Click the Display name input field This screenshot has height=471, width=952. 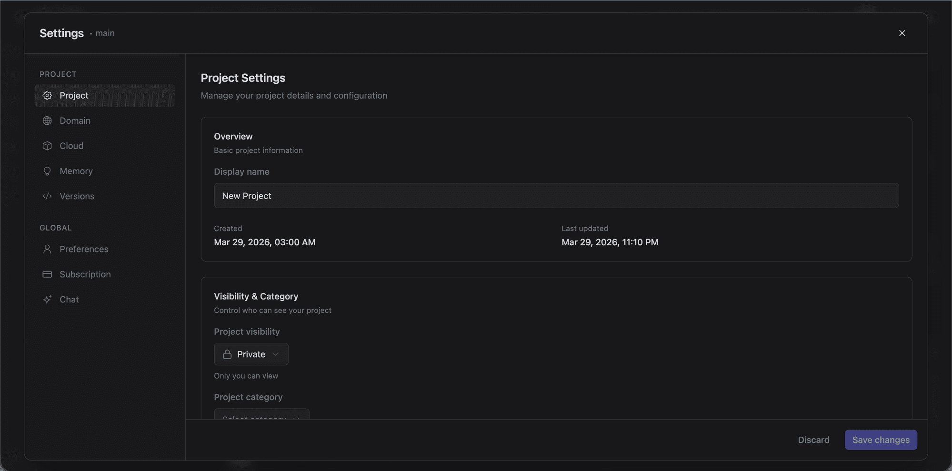click(556, 196)
